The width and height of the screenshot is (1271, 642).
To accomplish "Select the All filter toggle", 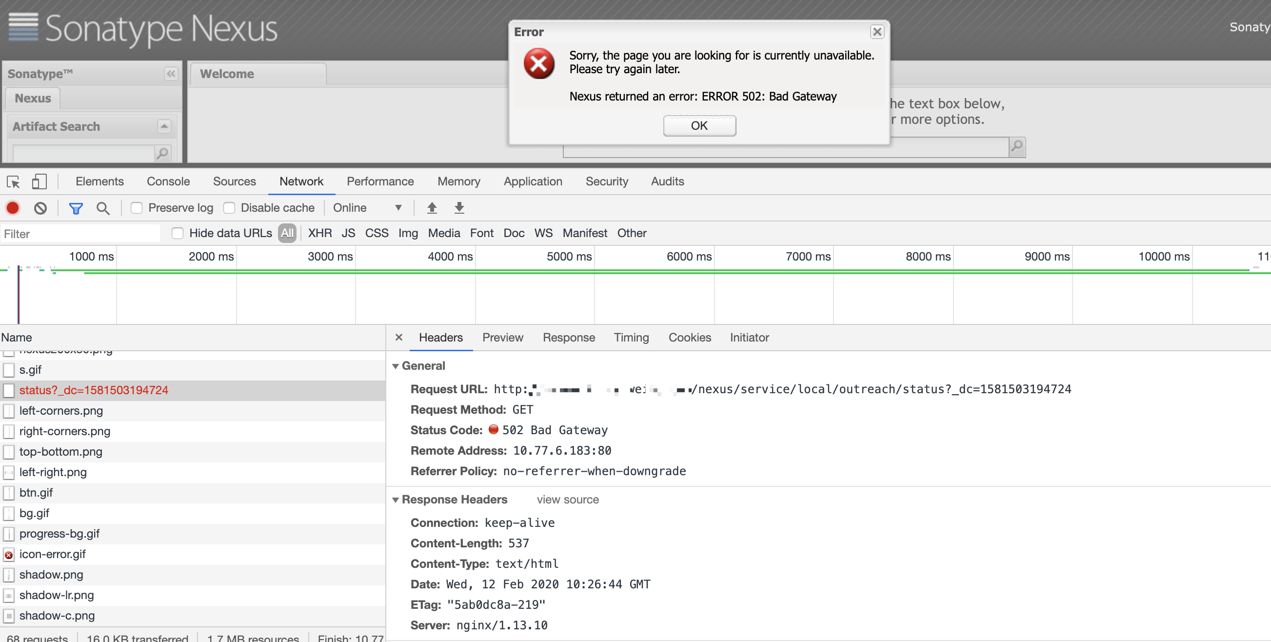I will 287,233.
